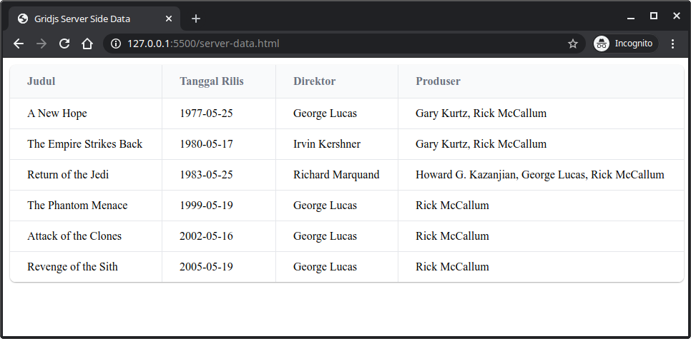The width and height of the screenshot is (691, 339).
Task: Click the browser back arrow
Action: tap(19, 44)
